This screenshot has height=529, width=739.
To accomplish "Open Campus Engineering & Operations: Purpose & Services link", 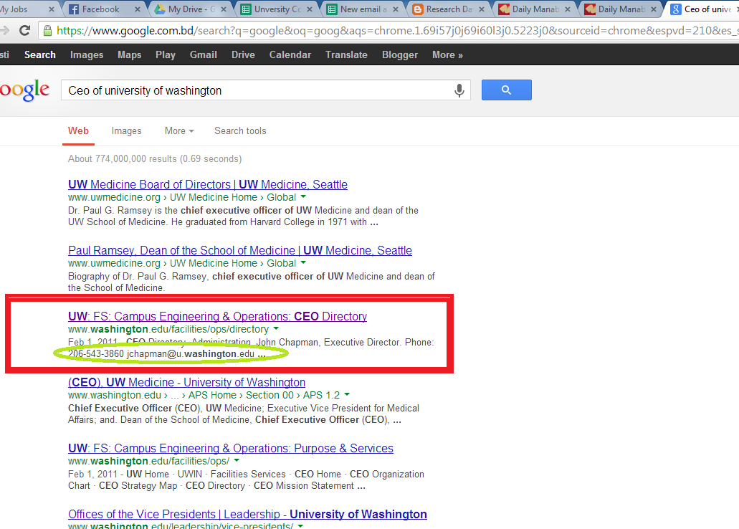I will 231,449.
